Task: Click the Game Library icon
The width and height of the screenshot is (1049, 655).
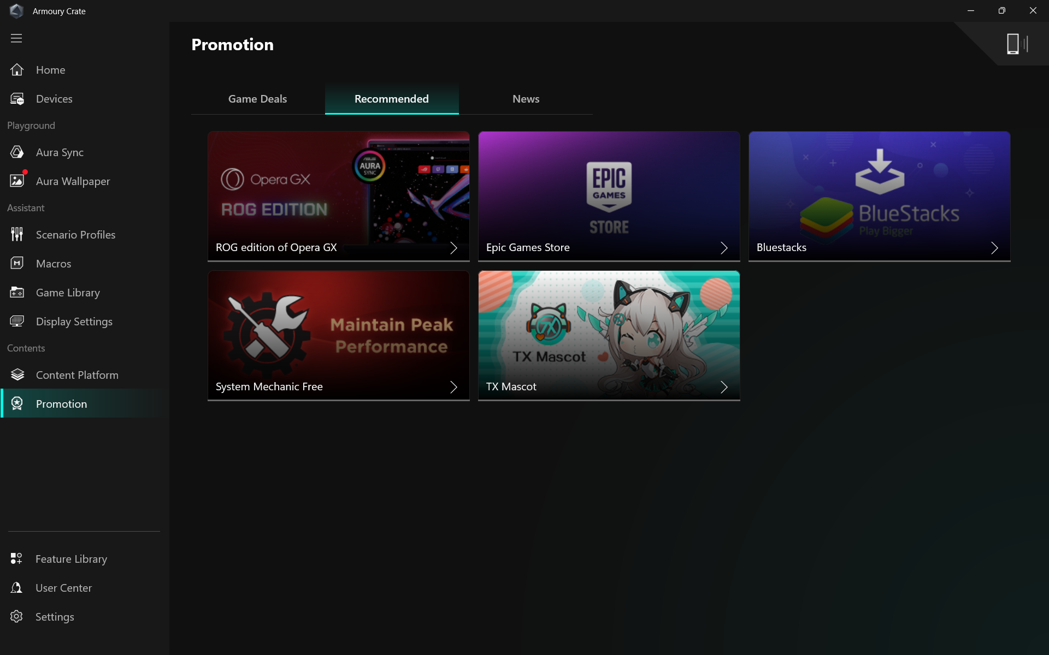Action: tap(17, 293)
